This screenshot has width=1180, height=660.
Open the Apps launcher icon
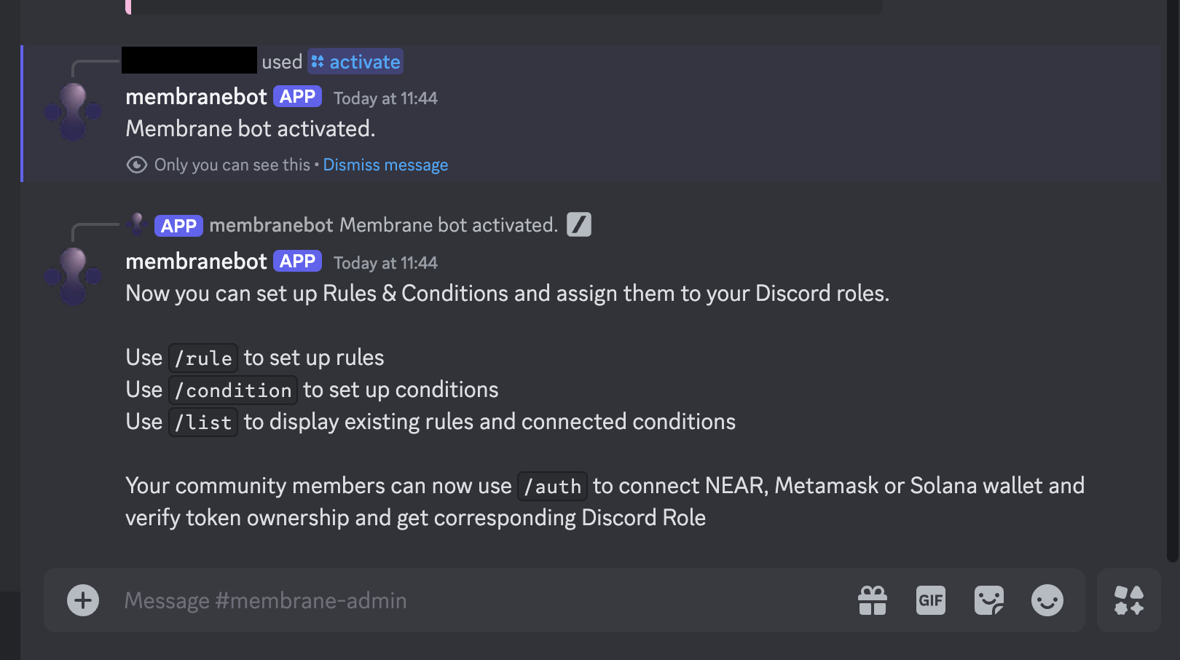(1129, 600)
